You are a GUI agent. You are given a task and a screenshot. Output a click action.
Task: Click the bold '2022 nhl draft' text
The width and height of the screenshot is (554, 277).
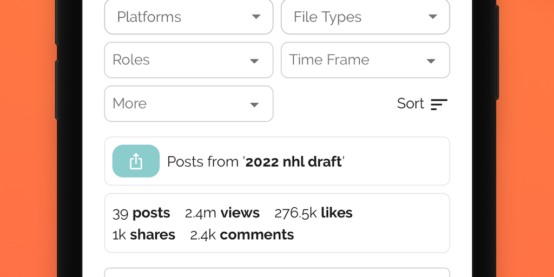(x=294, y=162)
